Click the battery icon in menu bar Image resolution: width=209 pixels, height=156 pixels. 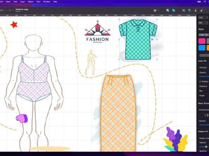(x=199, y=2)
